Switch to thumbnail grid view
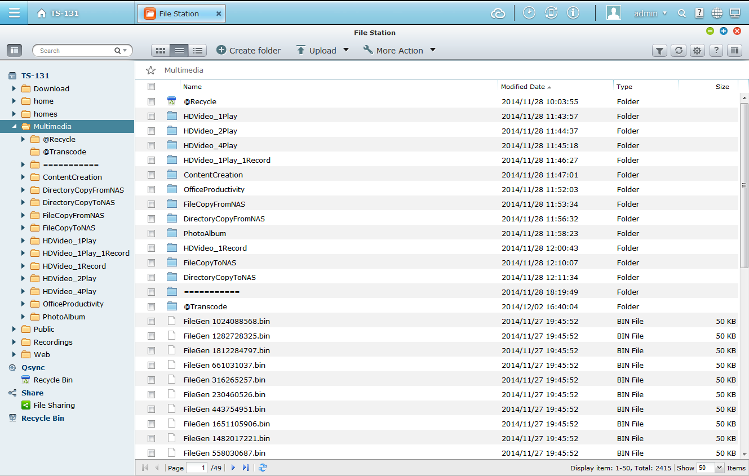 tap(161, 51)
